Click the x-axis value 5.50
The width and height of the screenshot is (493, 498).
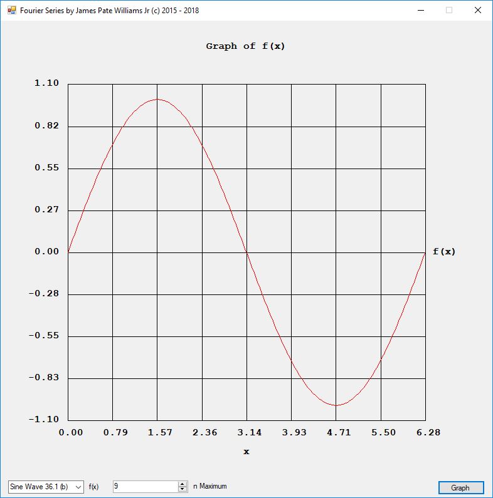click(384, 433)
